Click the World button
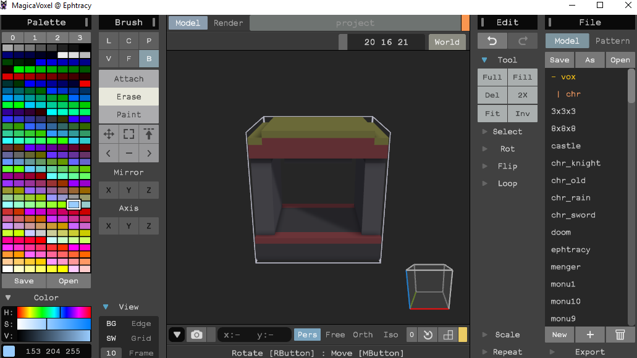The width and height of the screenshot is (637, 358). [x=447, y=42]
